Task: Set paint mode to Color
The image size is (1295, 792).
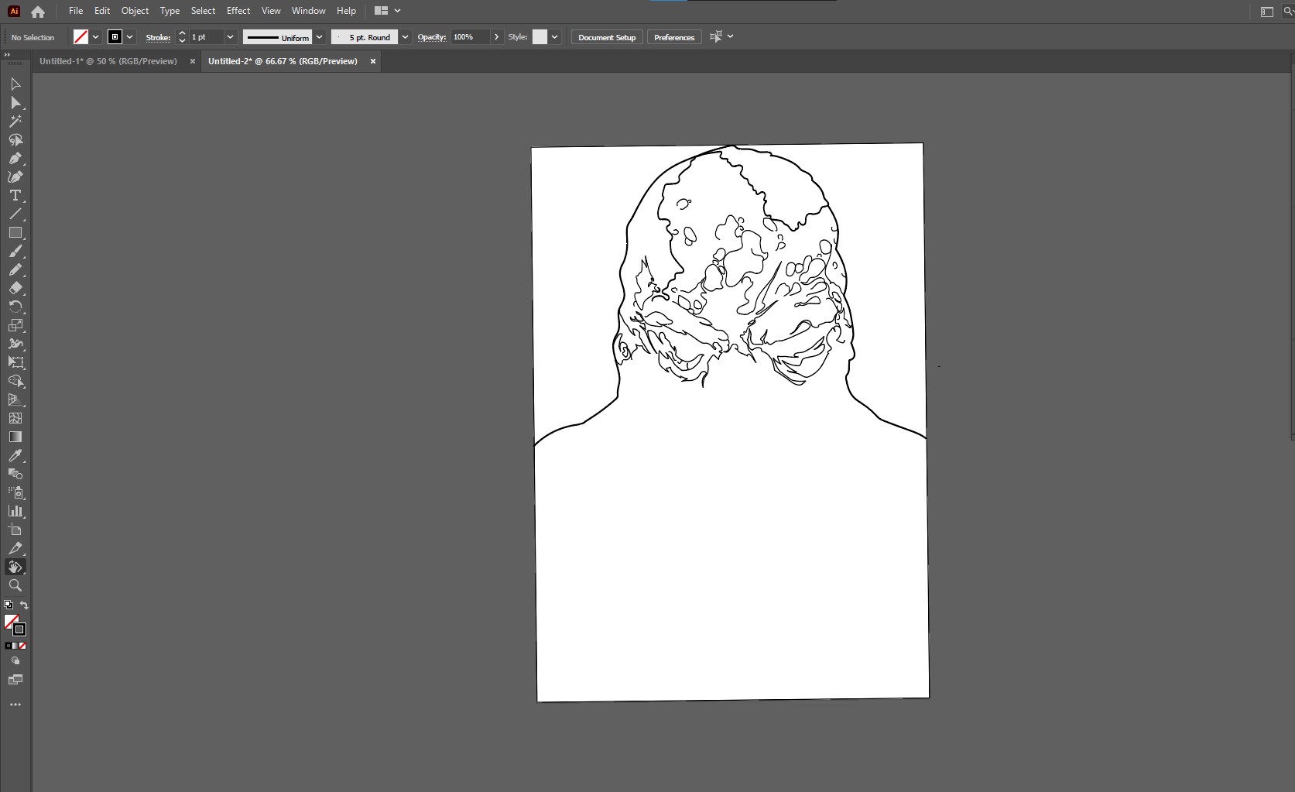Action: 9,646
